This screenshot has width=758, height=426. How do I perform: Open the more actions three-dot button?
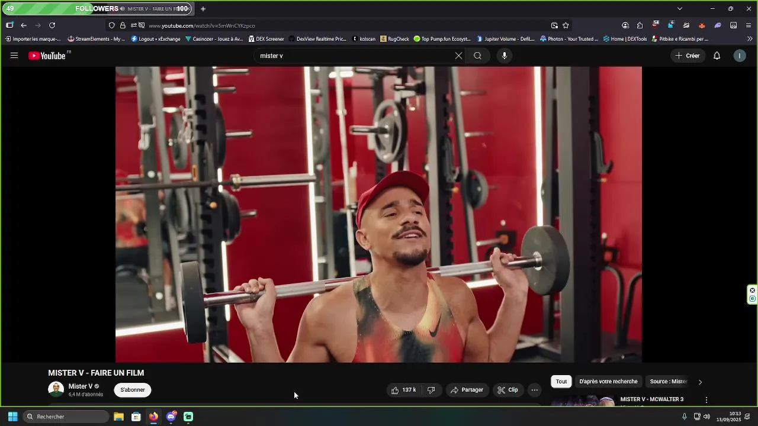click(535, 390)
